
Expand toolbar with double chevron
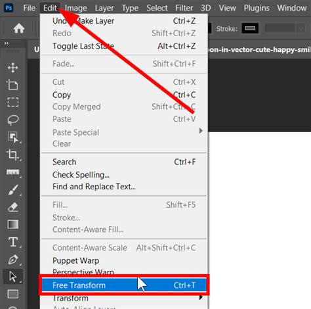click(x=7, y=43)
